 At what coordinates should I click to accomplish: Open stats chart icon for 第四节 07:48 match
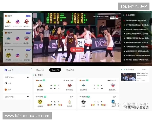click(x=64, y=80)
